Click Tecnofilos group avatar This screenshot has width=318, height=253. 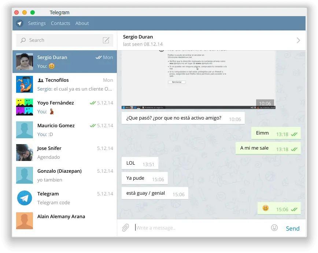click(x=25, y=84)
